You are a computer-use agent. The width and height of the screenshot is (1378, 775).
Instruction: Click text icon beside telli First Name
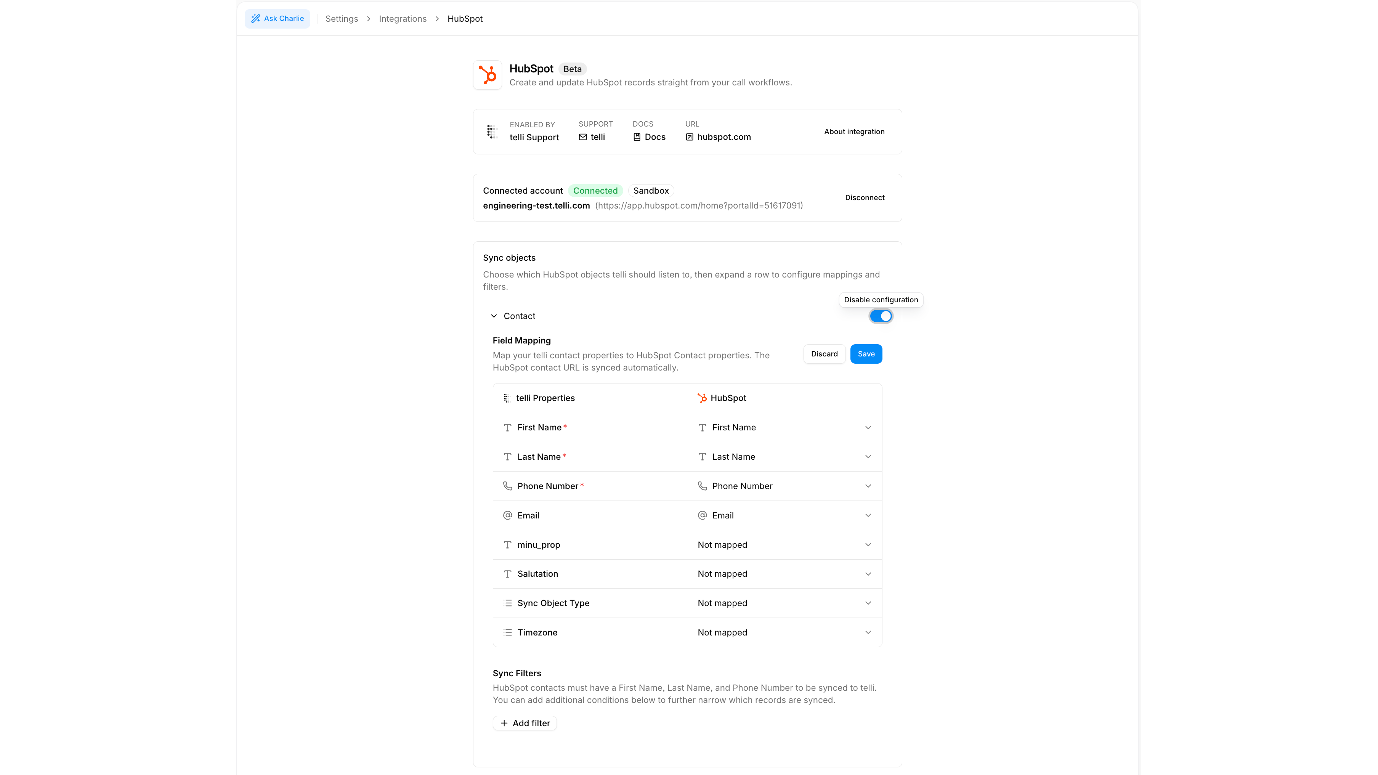pyautogui.click(x=508, y=427)
